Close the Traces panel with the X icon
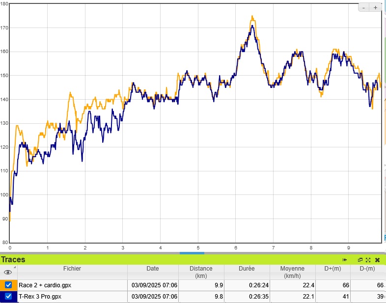Image resolution: width=386 pixels, height=303 pixels. pos(378,260)
